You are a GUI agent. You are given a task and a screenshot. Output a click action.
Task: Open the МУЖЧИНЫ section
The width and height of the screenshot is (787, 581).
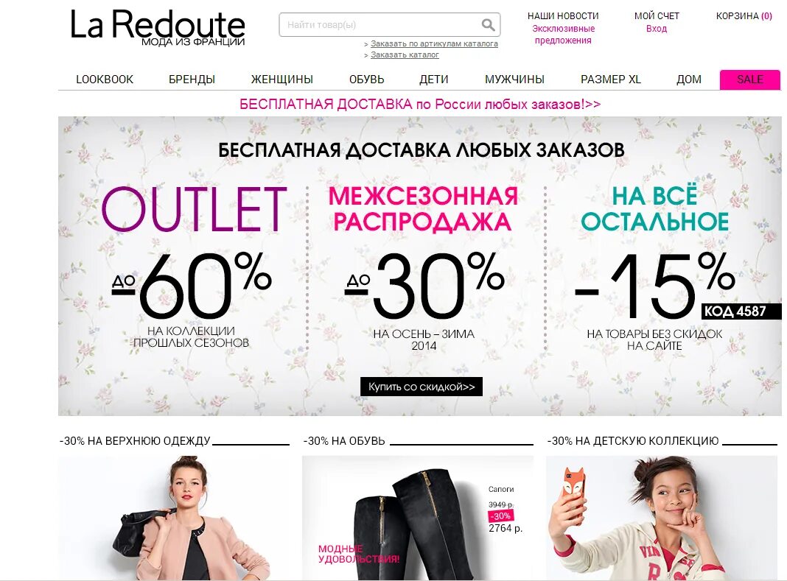pyautogui.click(x=514, y=80)
